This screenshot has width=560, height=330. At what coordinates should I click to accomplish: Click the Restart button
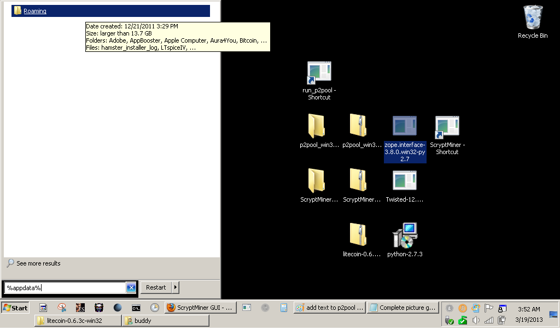156,287
